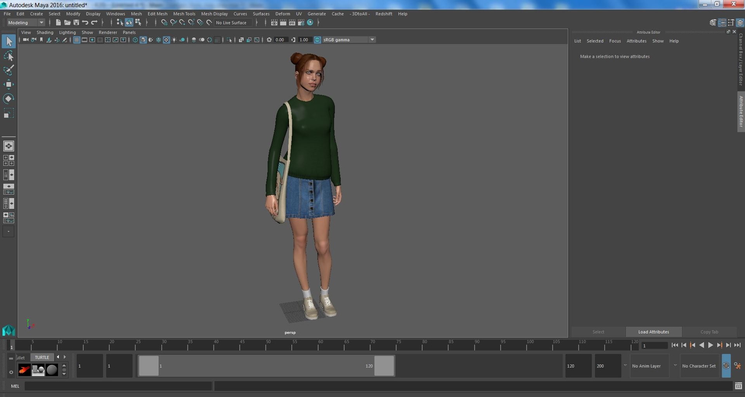Activate the Scale tool in toolbox
The width and height of the screenshot is (745, 397).
9,113
